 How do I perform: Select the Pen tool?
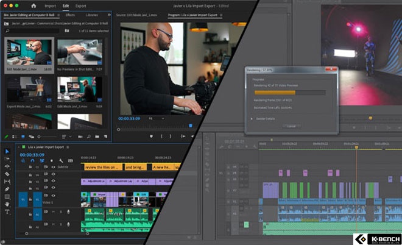click(x=7, y=189)
